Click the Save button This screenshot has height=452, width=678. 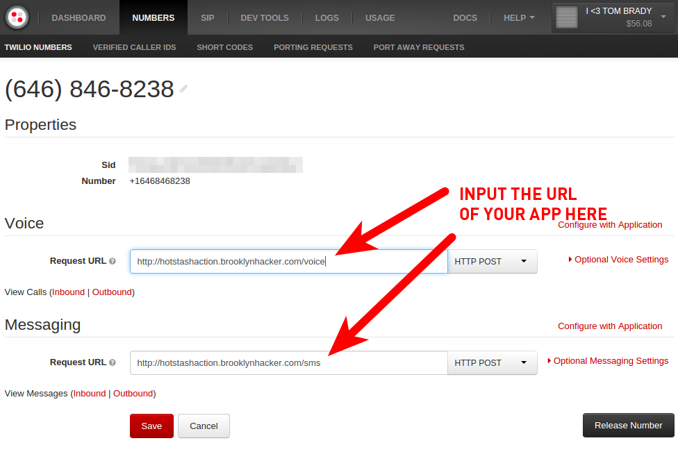pyautogui.click(x=151, y=426)
